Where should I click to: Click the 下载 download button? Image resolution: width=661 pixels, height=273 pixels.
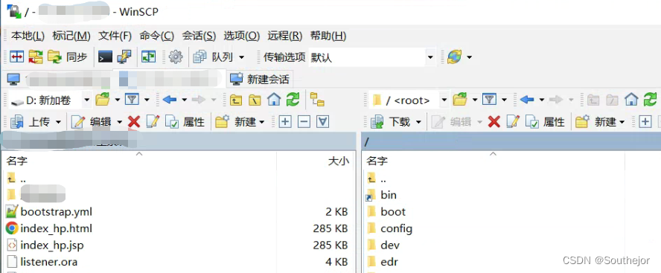click(391, 122)
